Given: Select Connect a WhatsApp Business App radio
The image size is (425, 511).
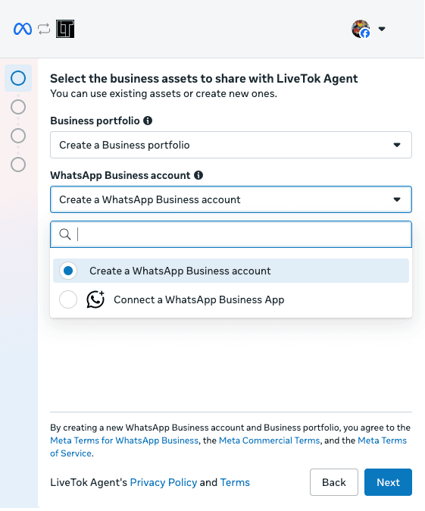Looking at the screenshot, I should tap(68, 299).
